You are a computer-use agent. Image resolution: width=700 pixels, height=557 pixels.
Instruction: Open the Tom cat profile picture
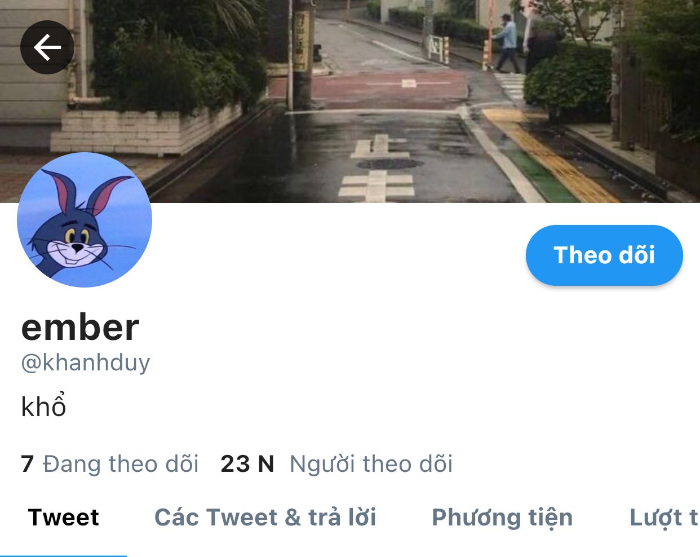85,220
